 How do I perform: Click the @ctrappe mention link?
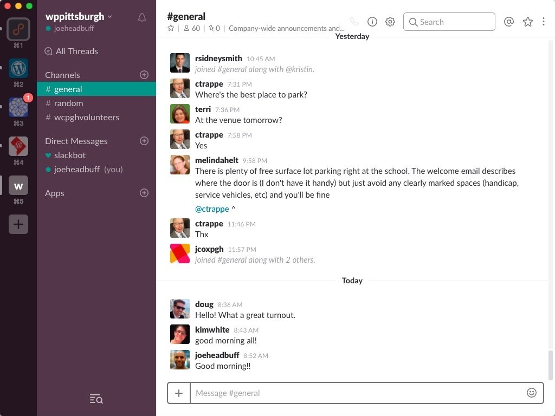pos(212,209)
